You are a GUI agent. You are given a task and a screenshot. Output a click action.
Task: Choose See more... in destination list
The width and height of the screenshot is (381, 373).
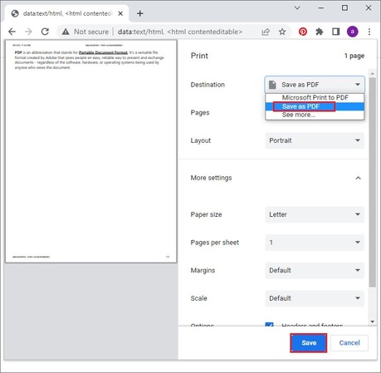[x=315, y=115]
